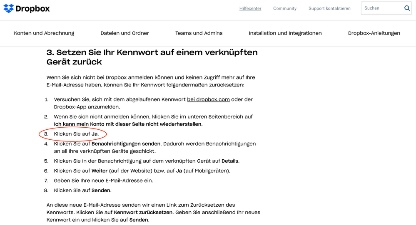Click paragraph starting 'Wenn Sie sich nicht bei Dropbox'
Screen dimensions: 416x225
(151, 81)
